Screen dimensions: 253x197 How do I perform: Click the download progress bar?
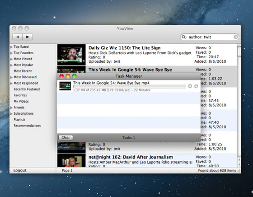129,86
